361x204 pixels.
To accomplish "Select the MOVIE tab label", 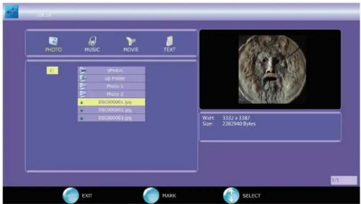I will pos(131,50).
